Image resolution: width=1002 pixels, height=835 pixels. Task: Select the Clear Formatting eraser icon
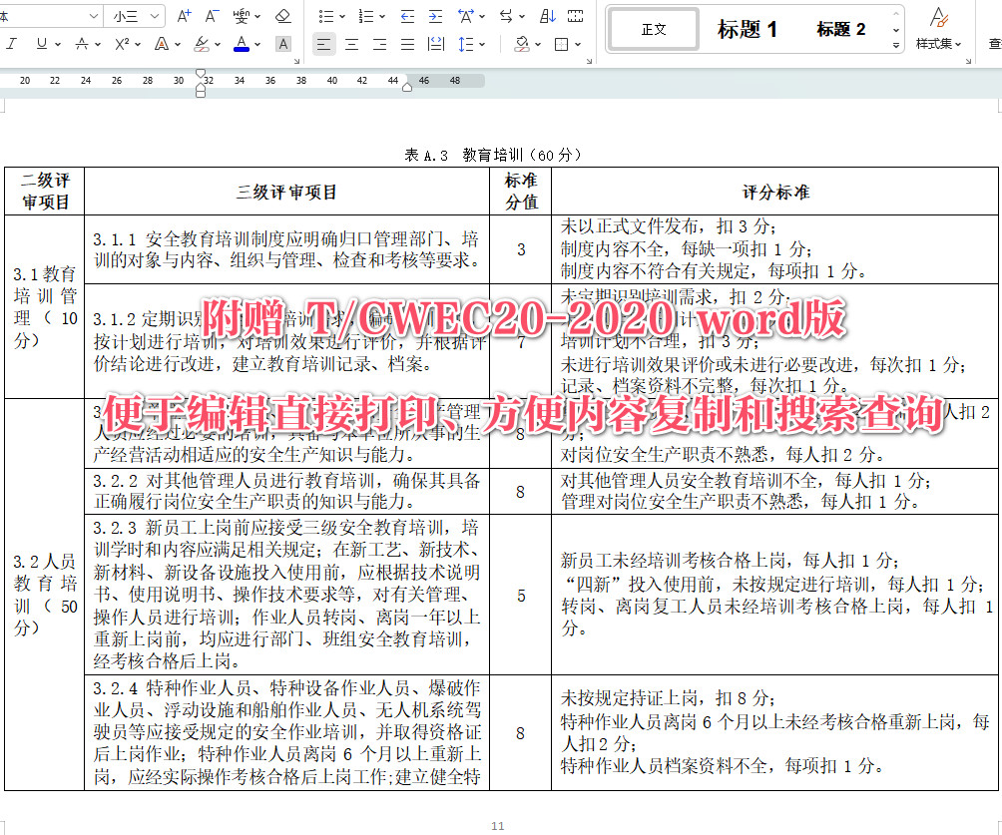pyautogui.click(x=282, y=15)
